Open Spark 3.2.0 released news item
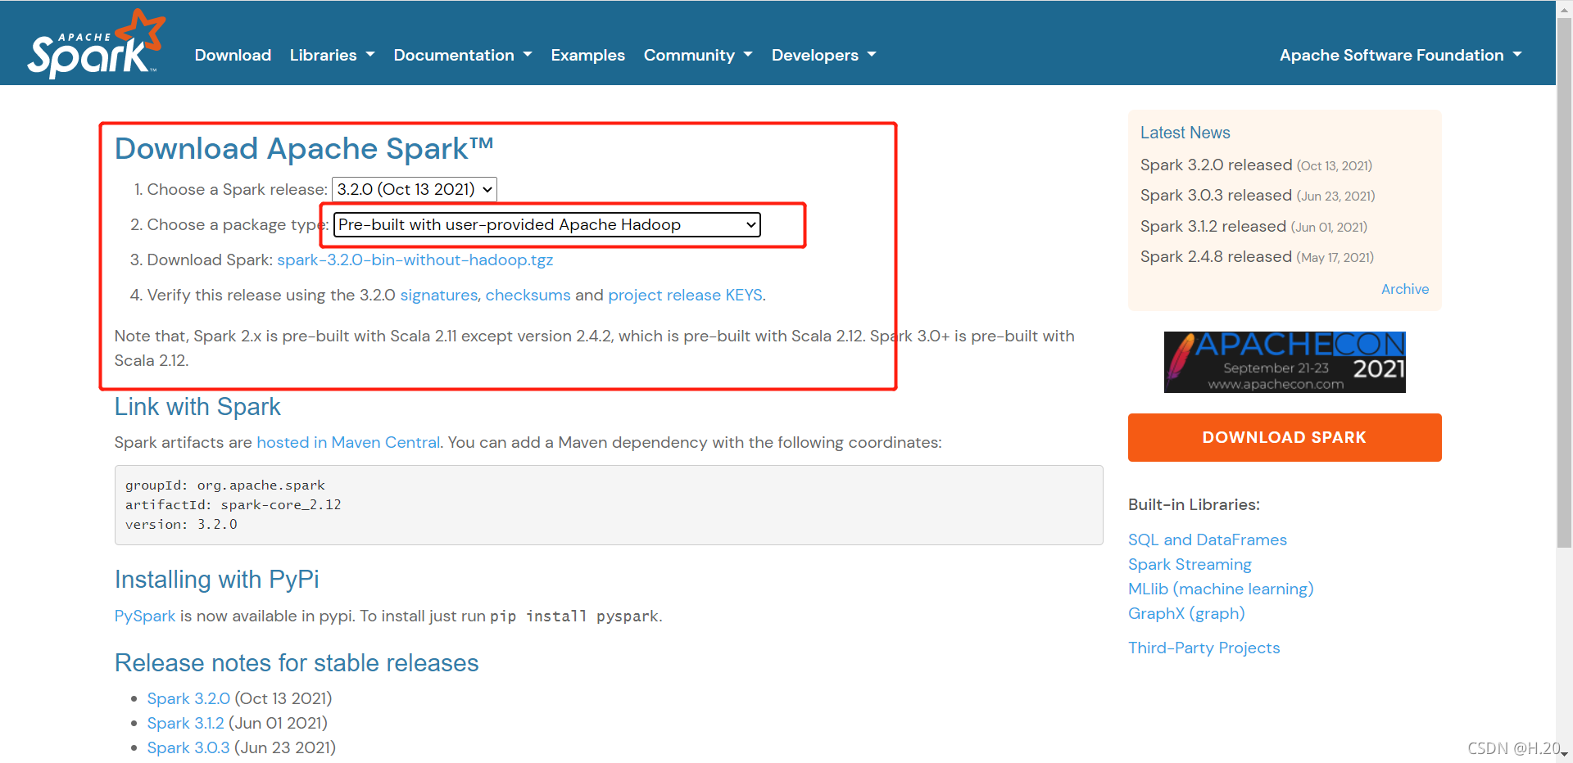The width and height of the screenshot is (1573, 763). tap(1216, 165)
